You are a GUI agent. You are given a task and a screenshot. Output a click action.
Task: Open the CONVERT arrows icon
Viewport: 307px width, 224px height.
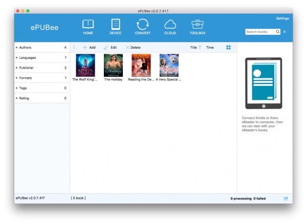(143, 24)
